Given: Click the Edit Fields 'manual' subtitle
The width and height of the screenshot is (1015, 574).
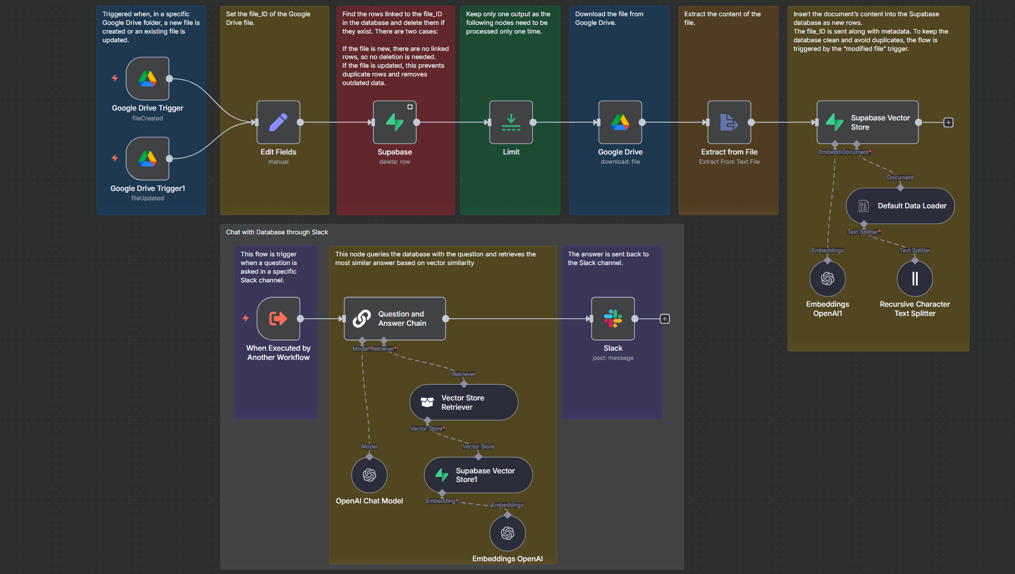Looking at the screenshot, I should click(278, 162).
